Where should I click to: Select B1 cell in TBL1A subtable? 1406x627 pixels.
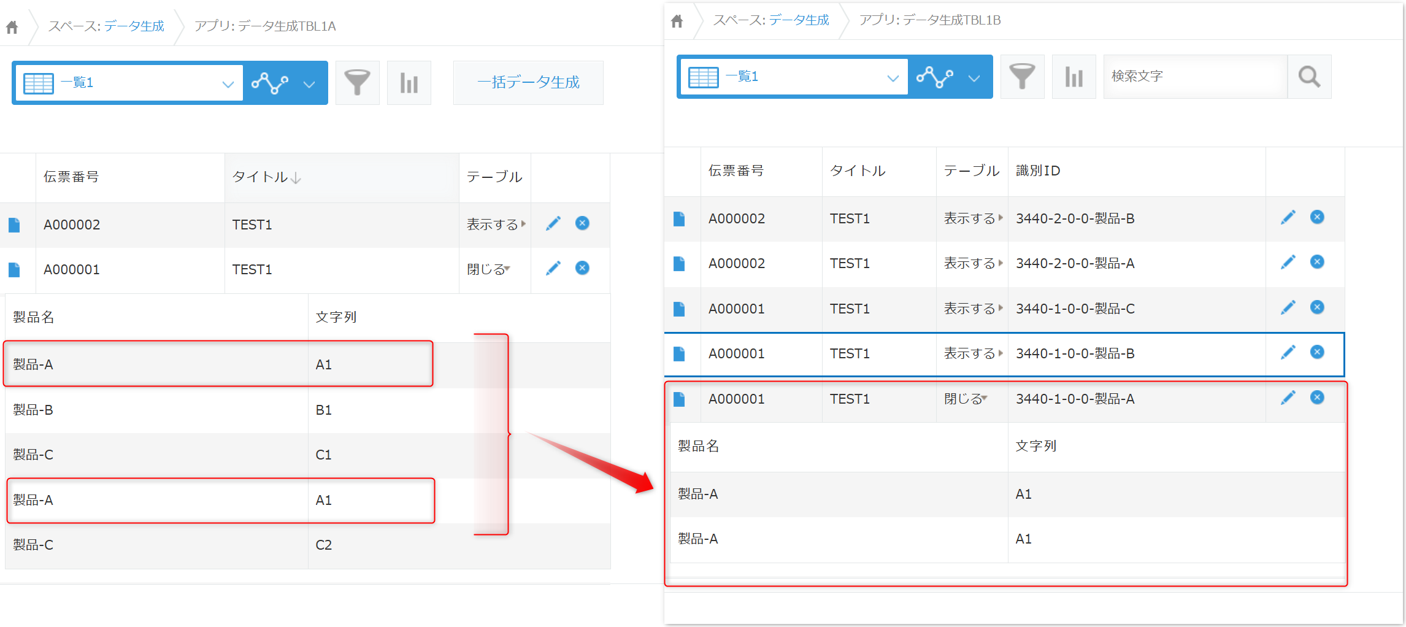[459, 410]
